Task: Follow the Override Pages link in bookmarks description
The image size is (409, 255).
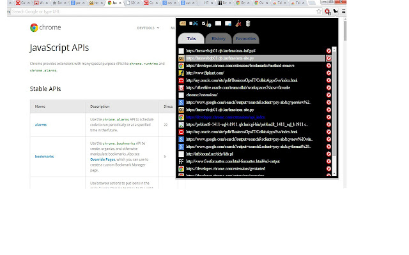Action: 103,159
